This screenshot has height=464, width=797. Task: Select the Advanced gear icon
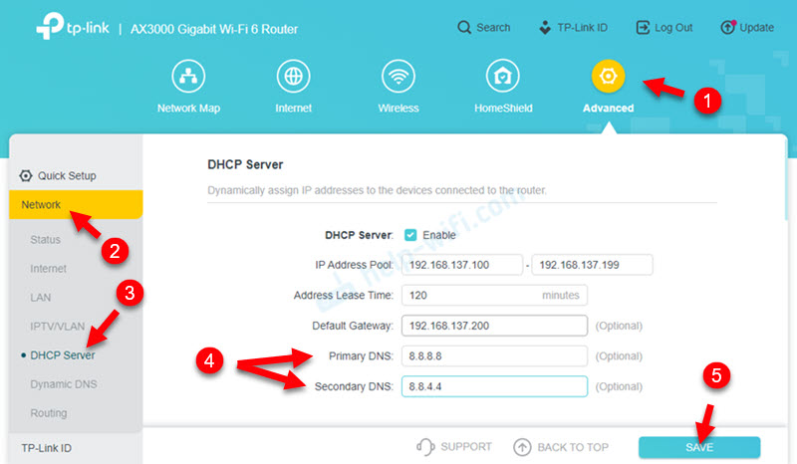pos(608,77)
